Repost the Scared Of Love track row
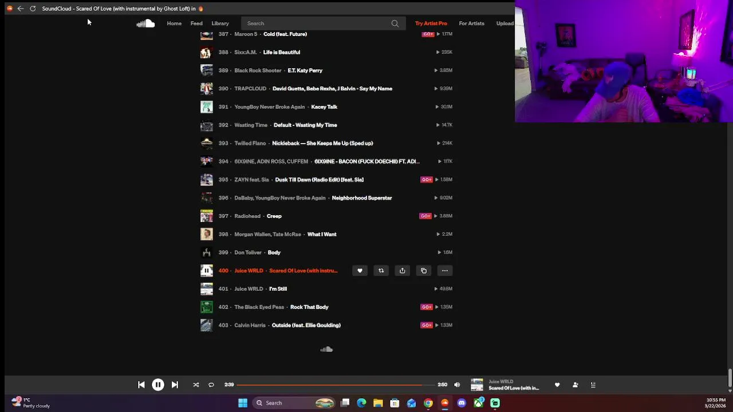The image size is (733, 412). point(381,271)
